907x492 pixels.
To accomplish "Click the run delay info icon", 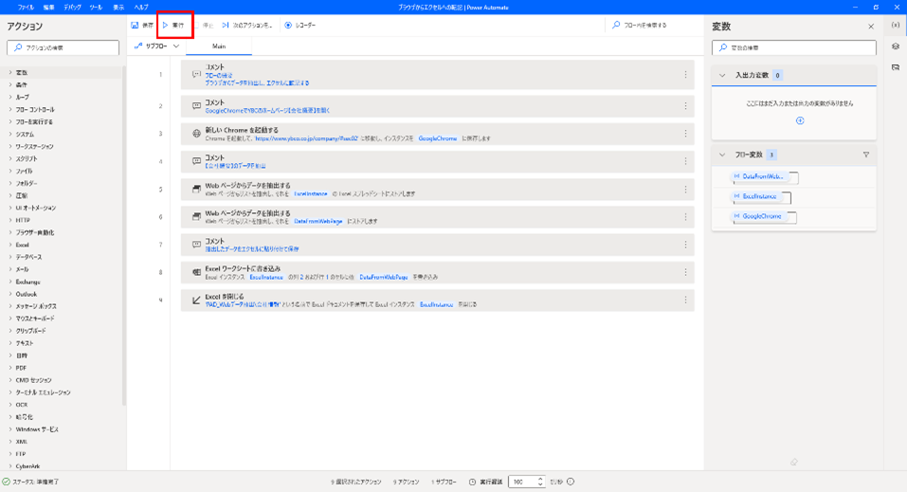I will point(571,482).
